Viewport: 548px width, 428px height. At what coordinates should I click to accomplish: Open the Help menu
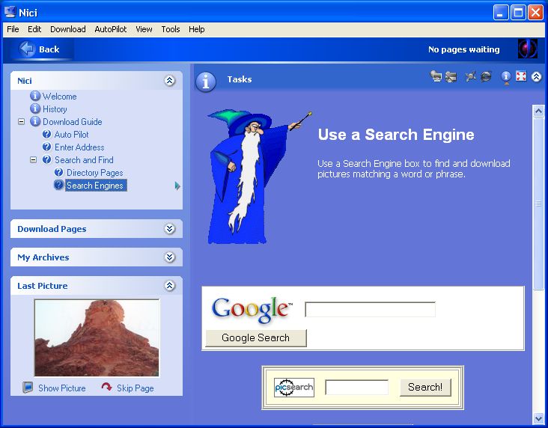click(197, 29)
